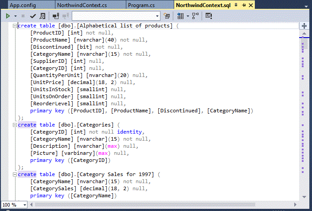Open the document tab list dropdown

[306, 6]
